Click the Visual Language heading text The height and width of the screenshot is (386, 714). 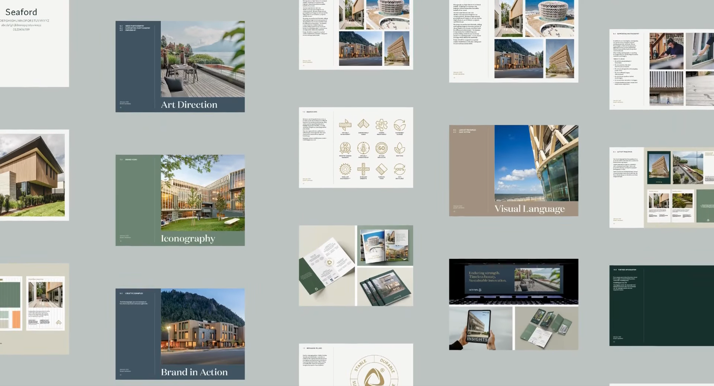(529, 209)
